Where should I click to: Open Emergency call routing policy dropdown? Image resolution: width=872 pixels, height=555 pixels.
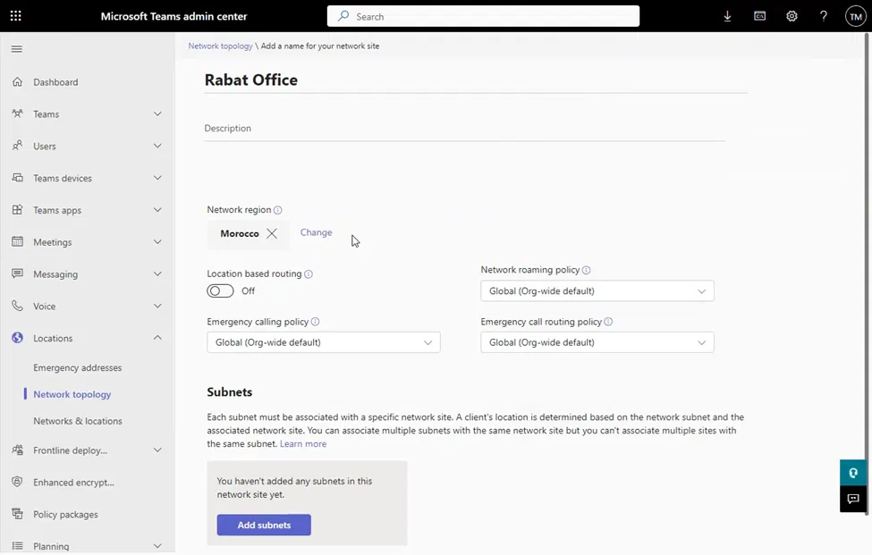[597, 342]
